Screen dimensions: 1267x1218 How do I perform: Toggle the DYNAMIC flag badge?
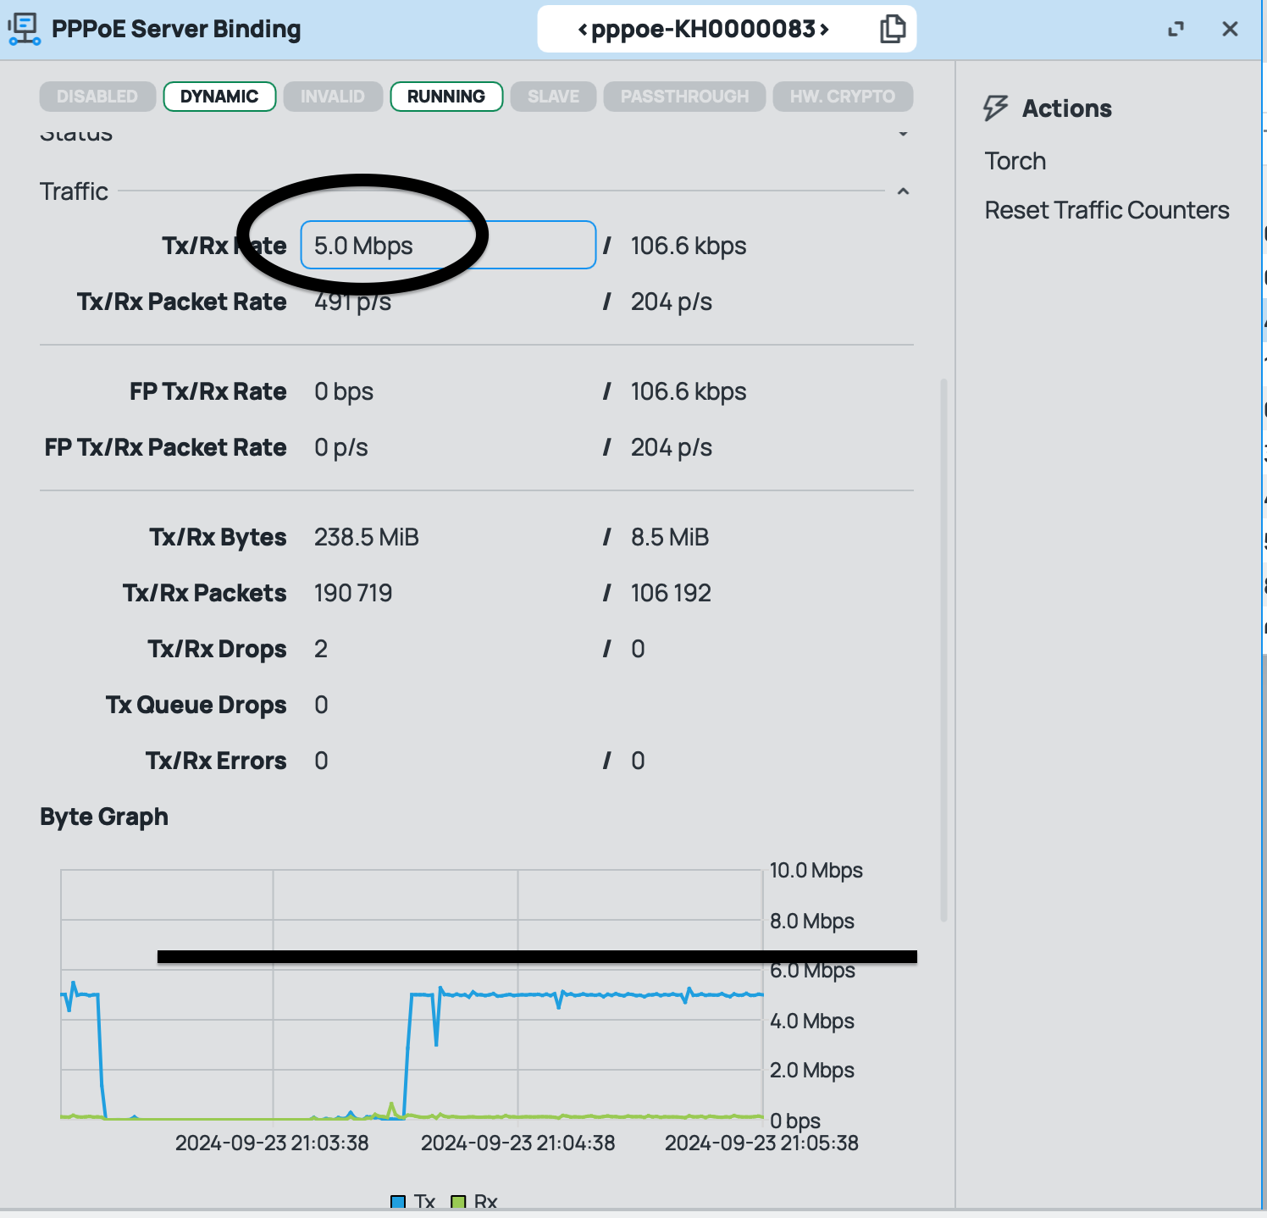coord(219,97)
